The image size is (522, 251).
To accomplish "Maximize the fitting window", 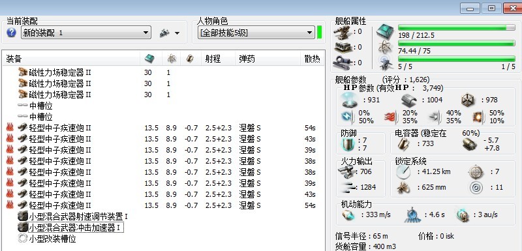I will (x=491, y=8).
